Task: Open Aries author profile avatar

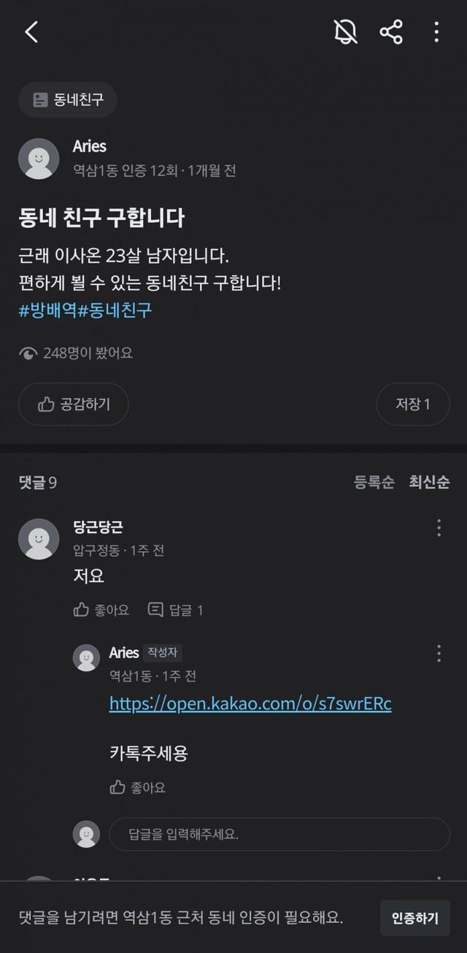Action: (39, 159)
